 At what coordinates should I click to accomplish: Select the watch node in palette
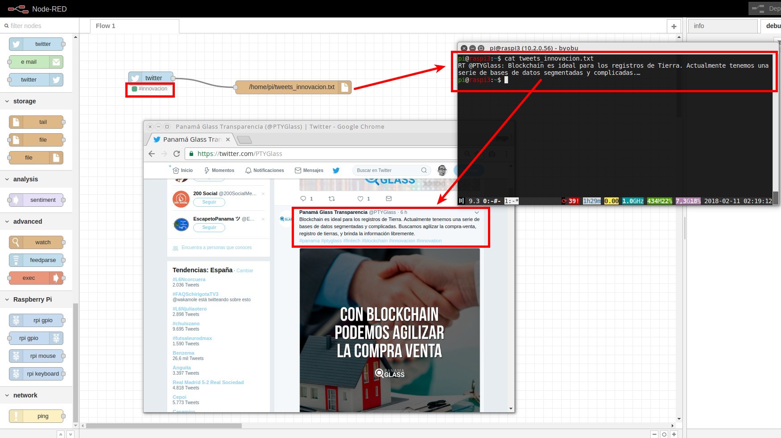coord(36,242)
